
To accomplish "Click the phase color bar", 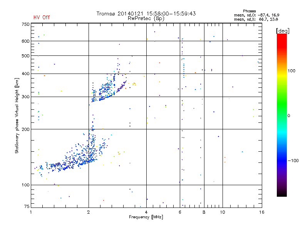I will (x=282, y=115).
